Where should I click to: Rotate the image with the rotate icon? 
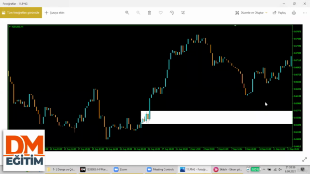click(172, 13)
